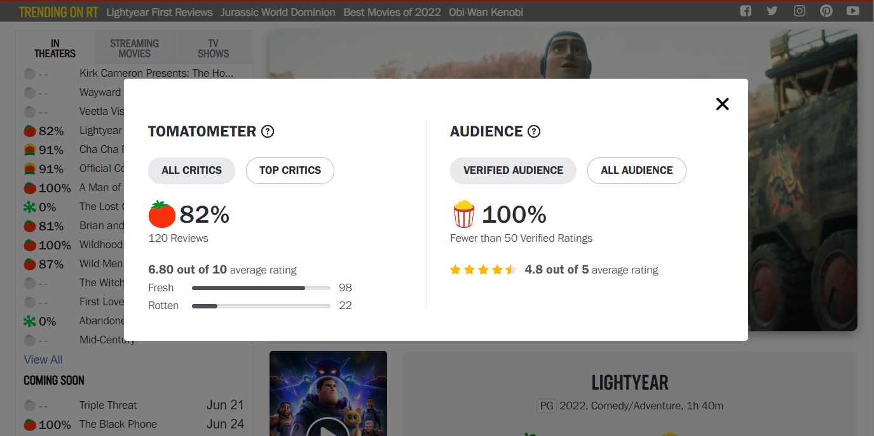
Task: Open The Black Phone coming soon listing
Action: [118, 424]
